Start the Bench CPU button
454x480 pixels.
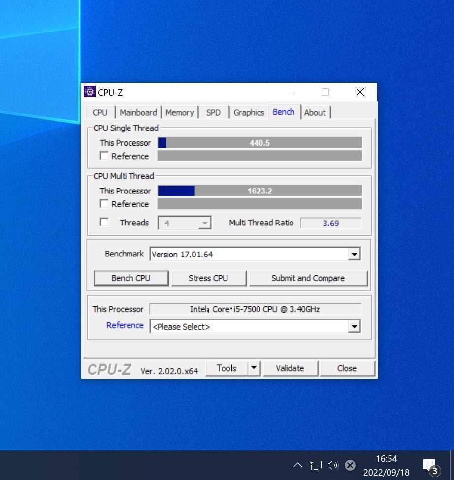tap(131, 278)
